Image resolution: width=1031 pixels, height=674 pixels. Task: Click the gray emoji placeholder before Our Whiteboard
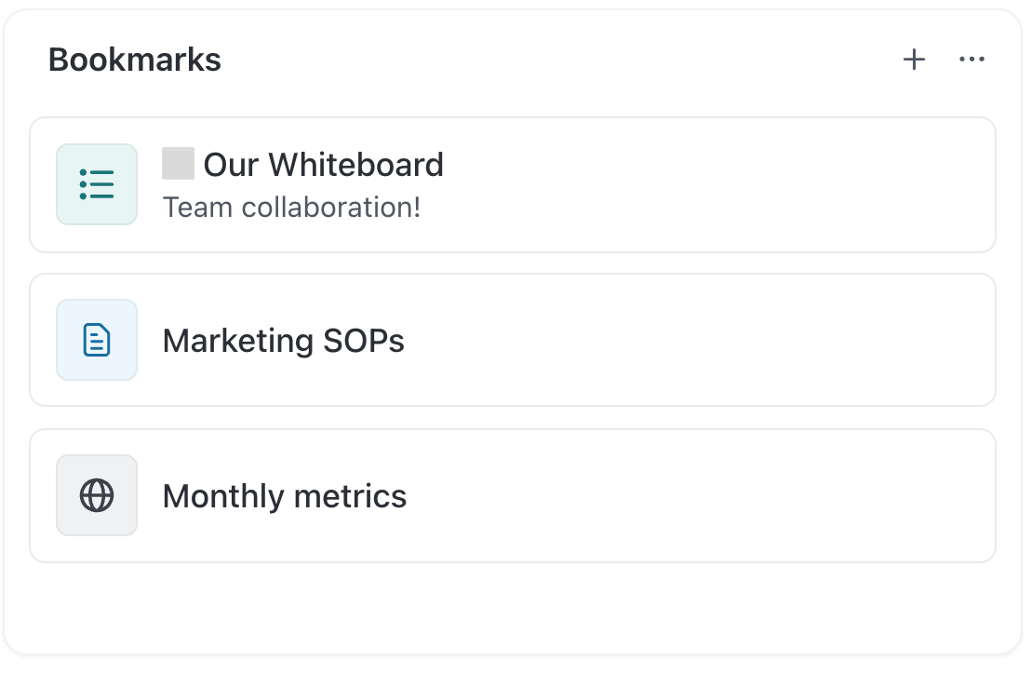178,164
